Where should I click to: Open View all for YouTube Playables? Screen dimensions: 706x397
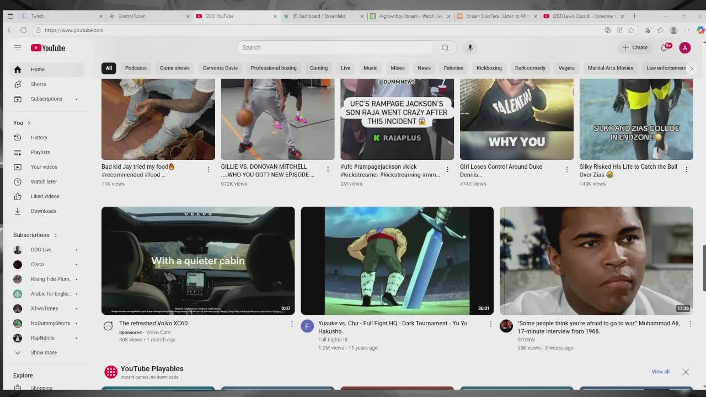click(x=660, y=372)
